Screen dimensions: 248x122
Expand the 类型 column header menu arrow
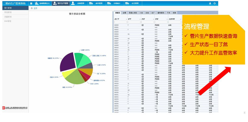(153, 19)
